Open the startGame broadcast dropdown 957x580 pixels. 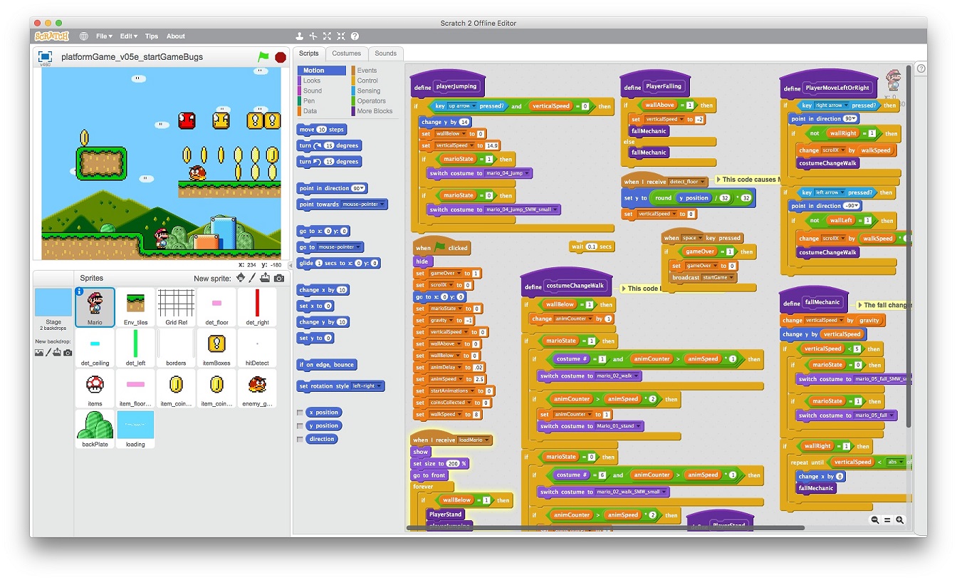click(731, 277)
